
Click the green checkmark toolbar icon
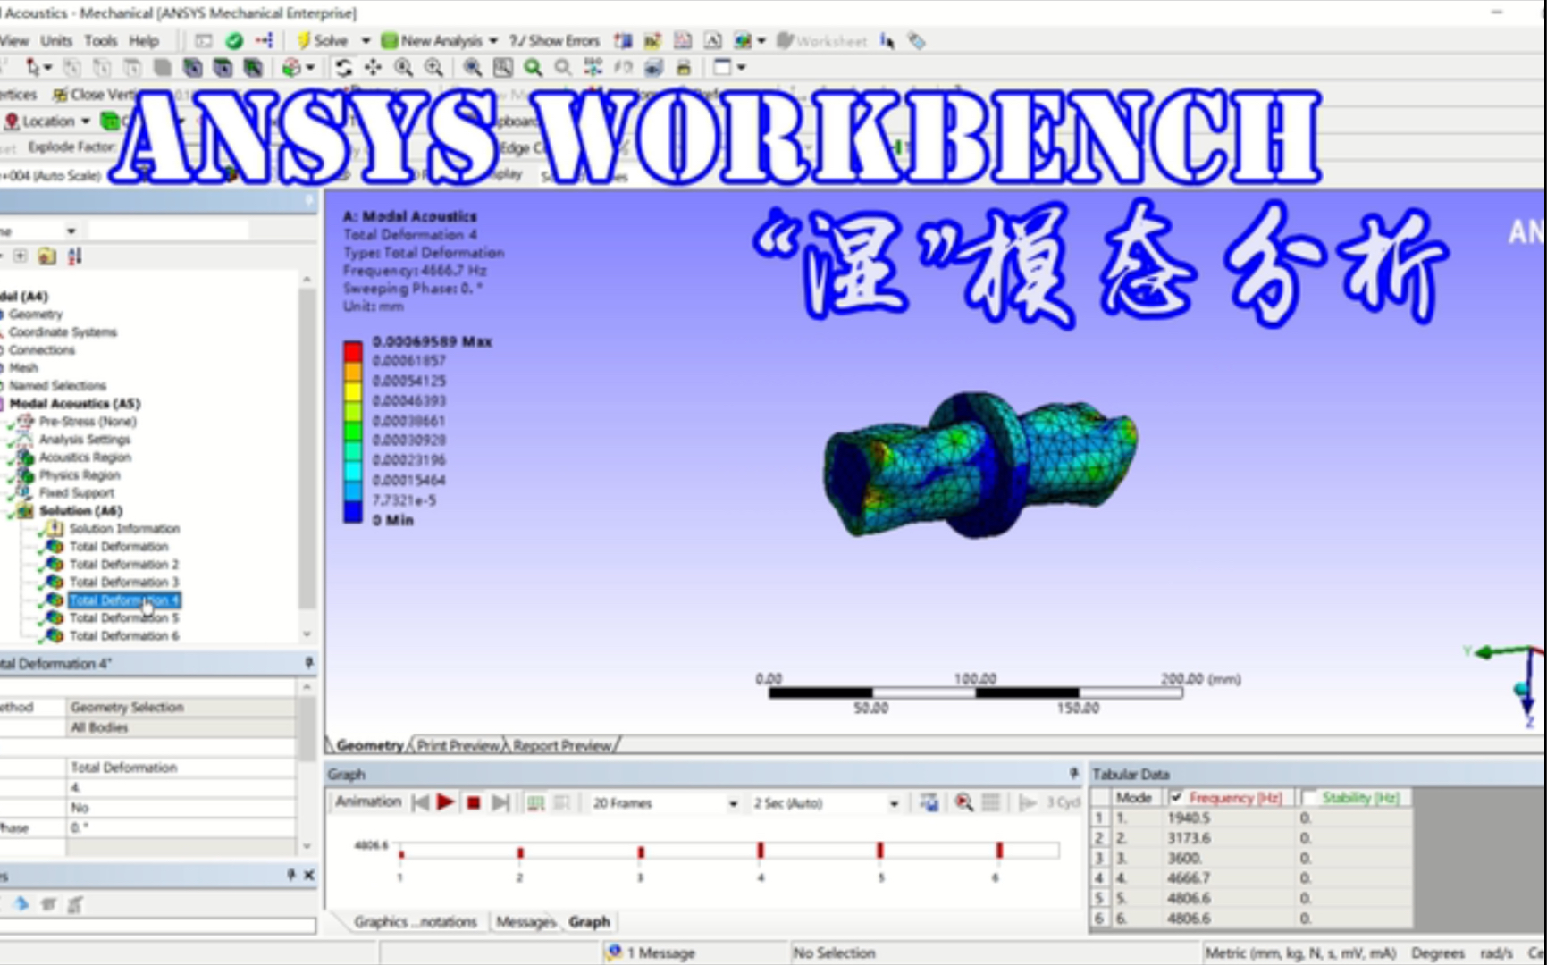click(234, 40)
